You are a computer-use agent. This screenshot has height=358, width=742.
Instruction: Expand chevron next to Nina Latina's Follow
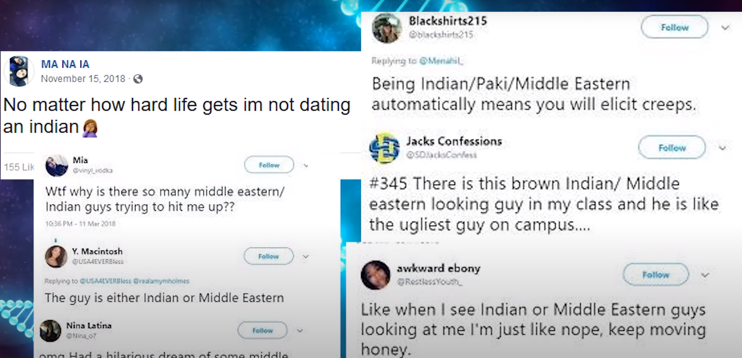300,331
